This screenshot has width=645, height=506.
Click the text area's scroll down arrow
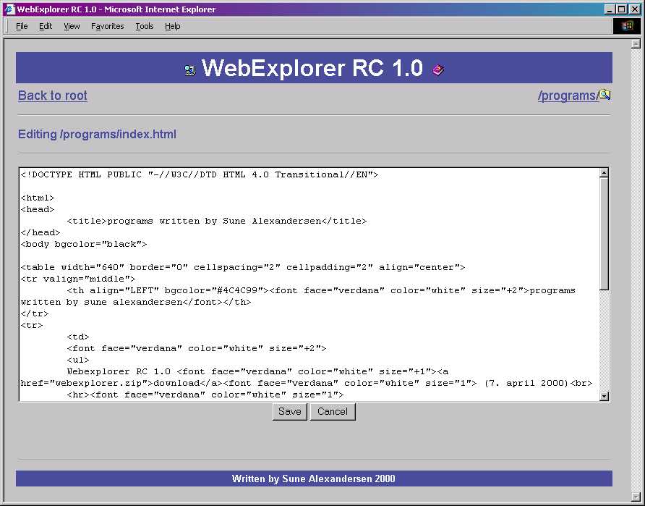point(604,396)
